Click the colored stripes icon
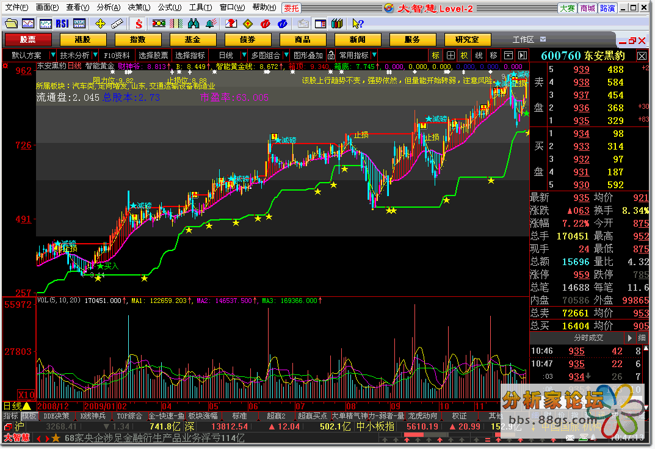The height and width of the screenshot is (449, 655). 176,23
